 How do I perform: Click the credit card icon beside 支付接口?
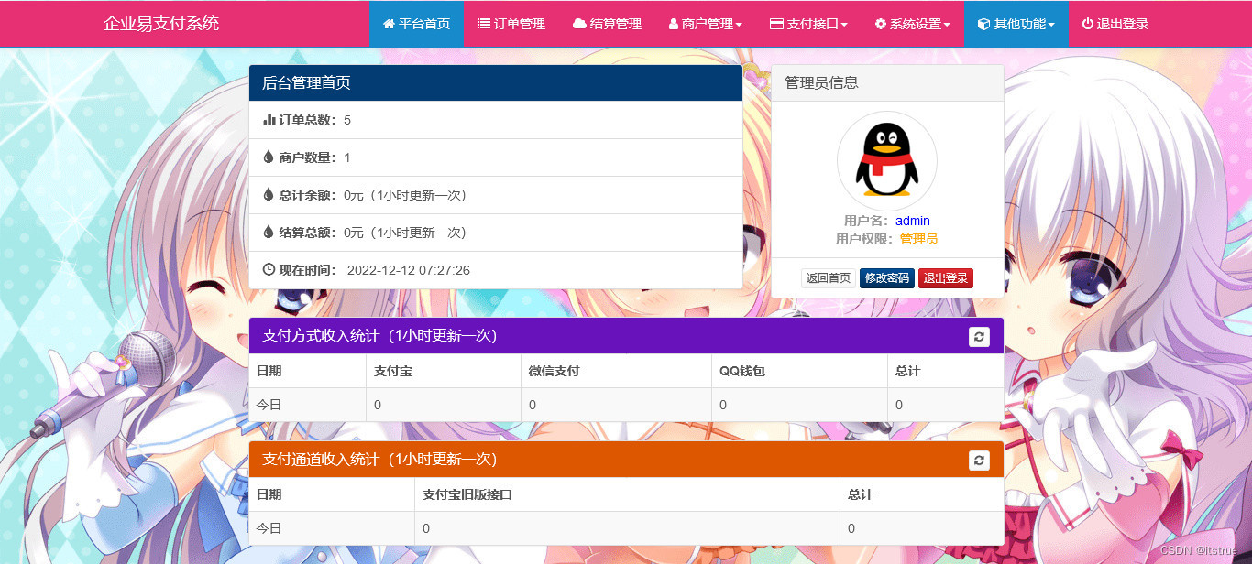click(x=776, y=24)
